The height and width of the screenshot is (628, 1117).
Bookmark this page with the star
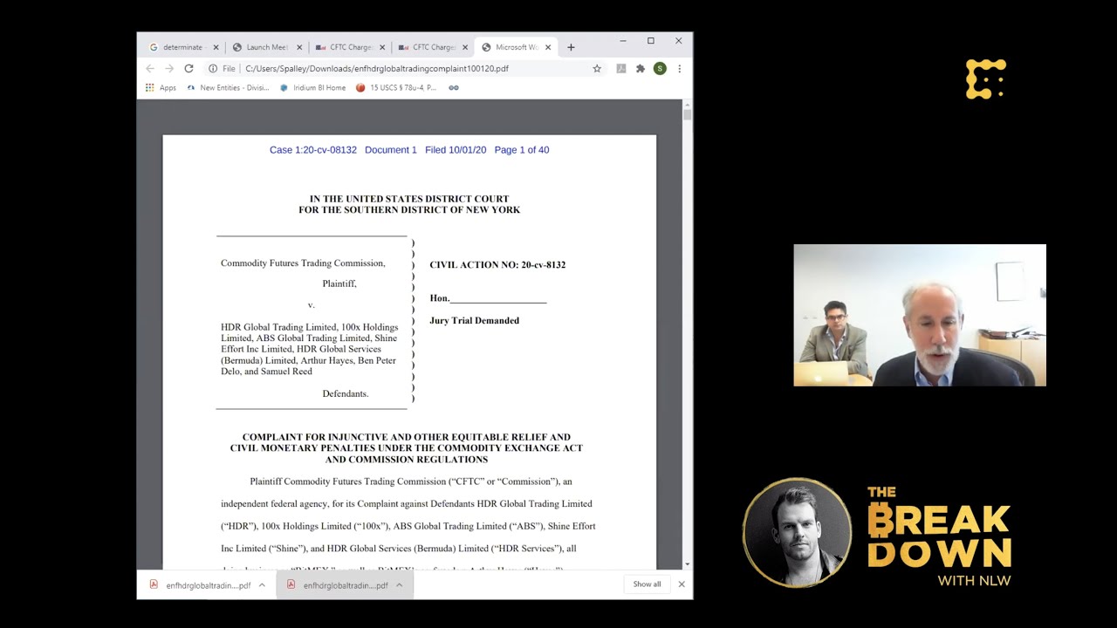[597, 68]
